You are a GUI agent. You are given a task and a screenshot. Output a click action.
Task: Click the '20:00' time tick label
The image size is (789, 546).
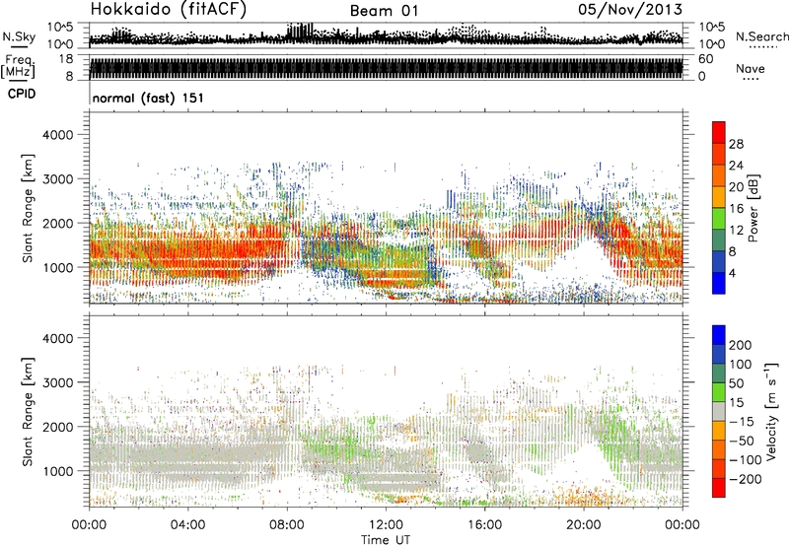[584, 525]
